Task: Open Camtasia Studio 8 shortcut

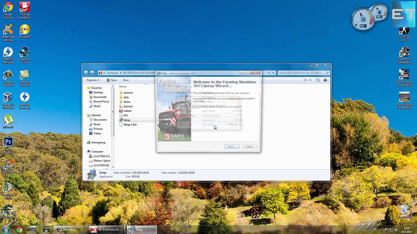Action: [x=8, y=78]
